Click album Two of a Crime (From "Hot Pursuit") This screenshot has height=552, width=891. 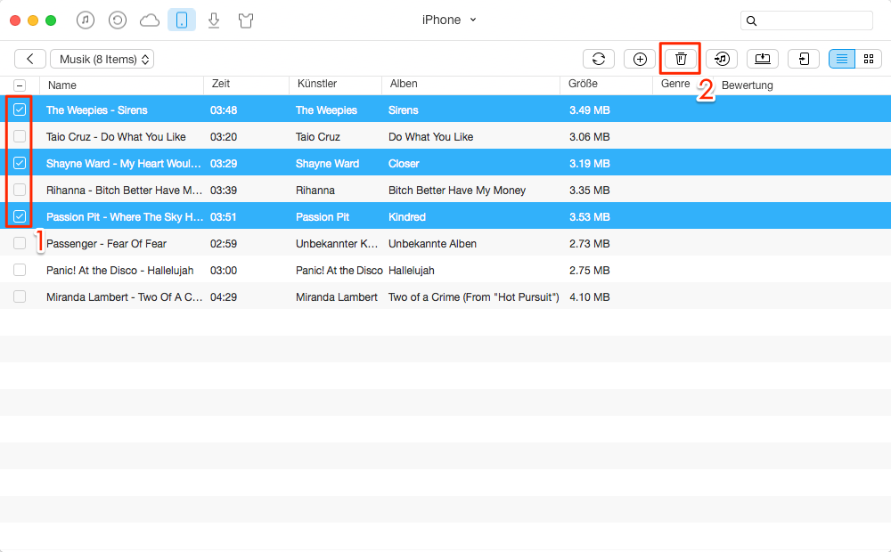(474, 297)
